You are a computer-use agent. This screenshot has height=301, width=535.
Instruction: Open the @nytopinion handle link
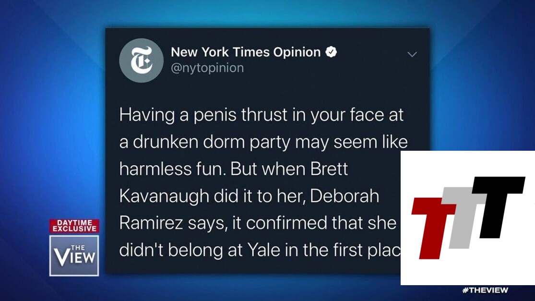[207, 68]
